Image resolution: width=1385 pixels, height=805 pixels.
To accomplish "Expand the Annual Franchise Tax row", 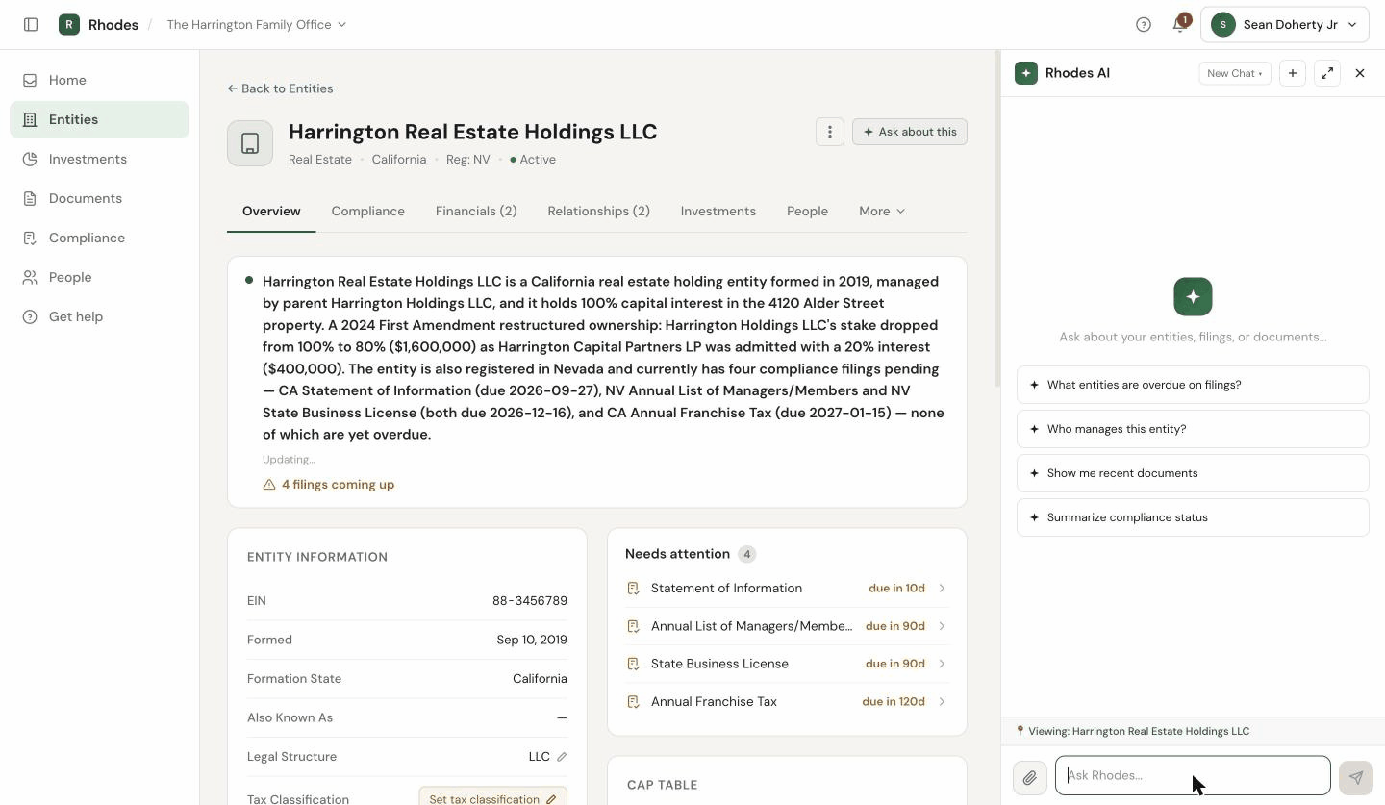I will [x=787, y=702].
